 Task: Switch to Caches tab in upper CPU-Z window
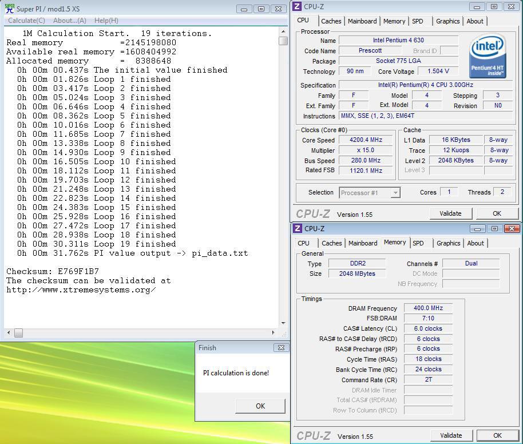331,21
